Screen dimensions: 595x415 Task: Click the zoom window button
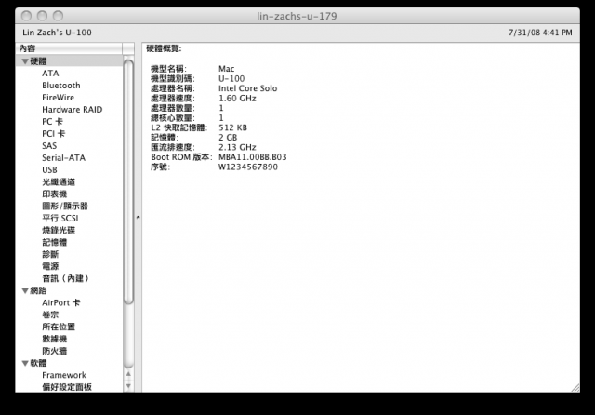click(58, 16)
